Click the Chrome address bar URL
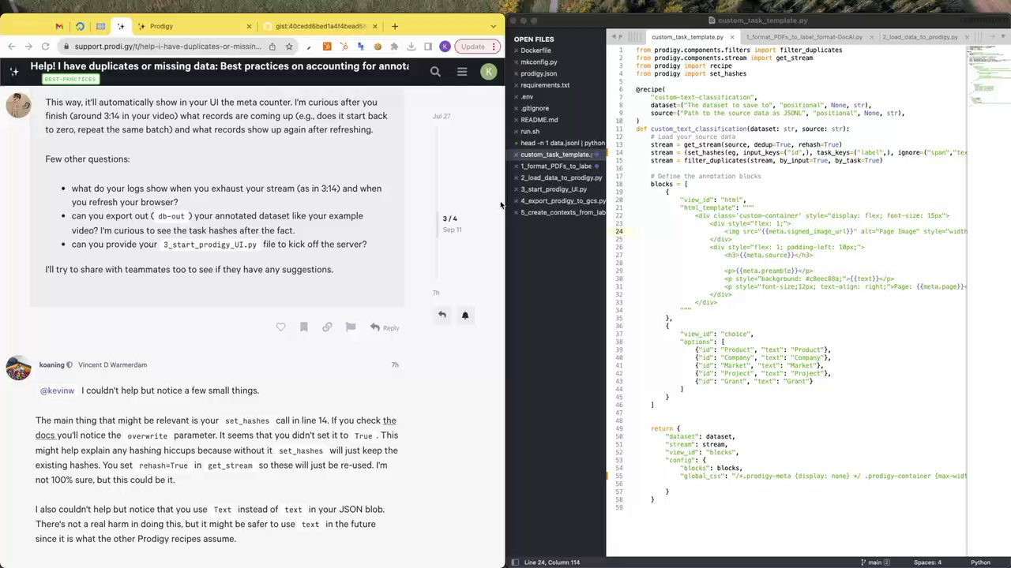This screenshot has height=568, width=1011. 168,47
